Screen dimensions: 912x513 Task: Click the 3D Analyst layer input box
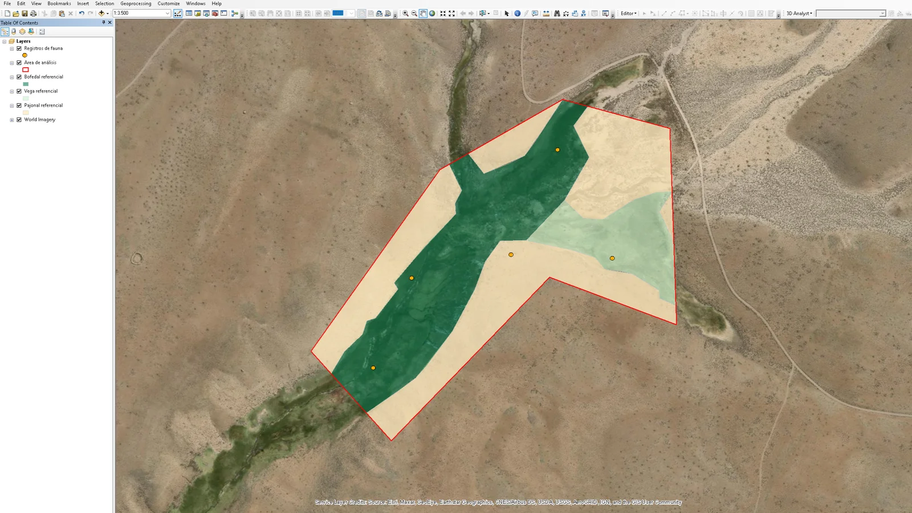pyautogui.click(x=850, y=13)
